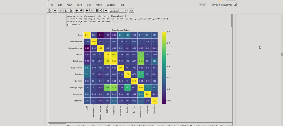Click the 0.28 cell in the MonthlyCharge row
The height and width of the screenshot is (126, 283).
148,88
